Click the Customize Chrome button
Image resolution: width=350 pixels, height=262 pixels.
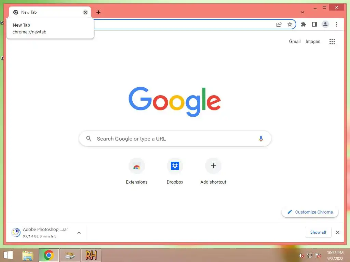click(x=310, y=212)
